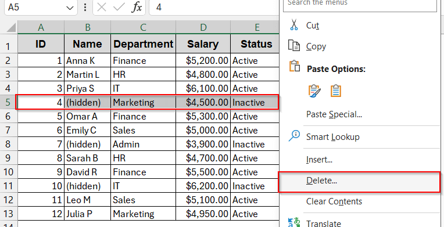Click the Salary header cell
The height and width of the screenshot is (227, 444).
point(203,44)
